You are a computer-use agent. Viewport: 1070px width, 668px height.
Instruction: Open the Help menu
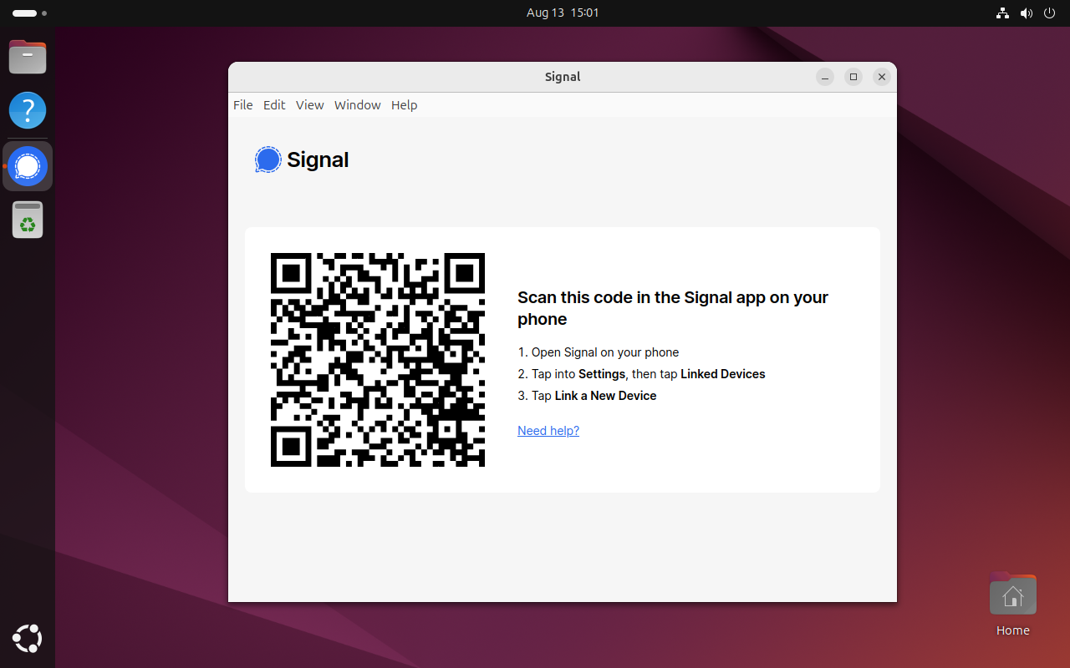[405, 105]
